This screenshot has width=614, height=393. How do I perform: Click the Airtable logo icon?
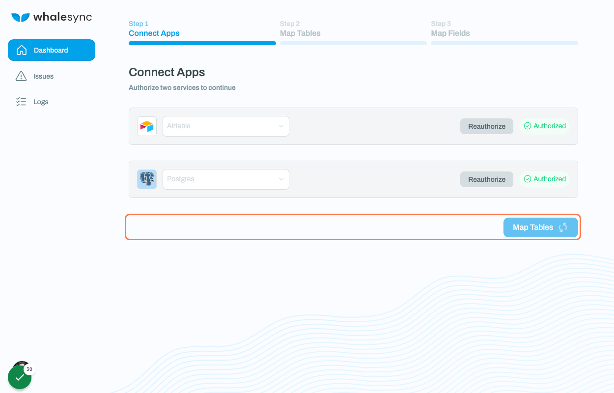[147, 126]
